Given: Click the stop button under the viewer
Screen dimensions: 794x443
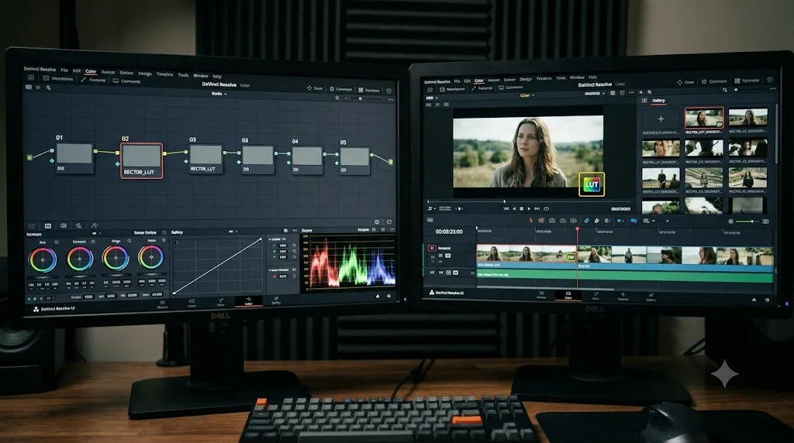Looking at the screenshot, I should 522,208.
